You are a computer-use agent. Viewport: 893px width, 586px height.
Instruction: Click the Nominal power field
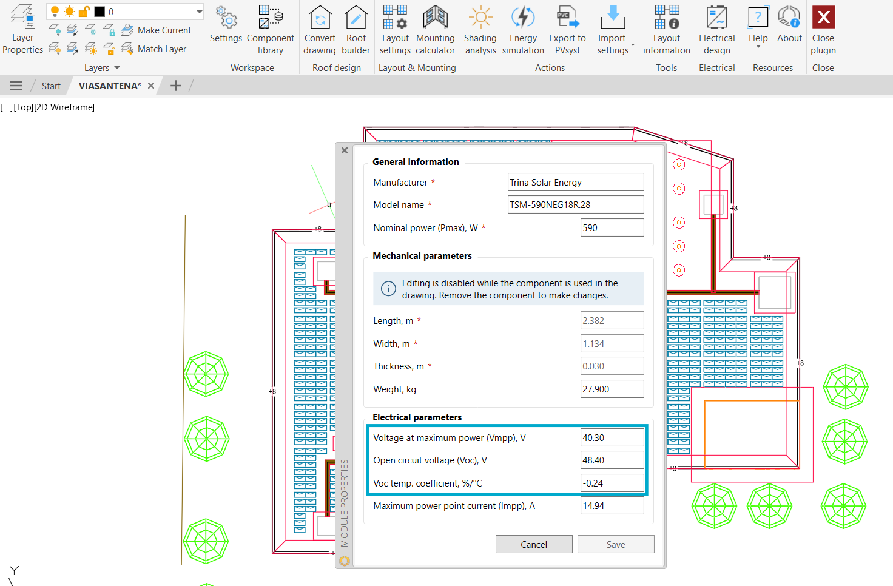tap(612, 227)
